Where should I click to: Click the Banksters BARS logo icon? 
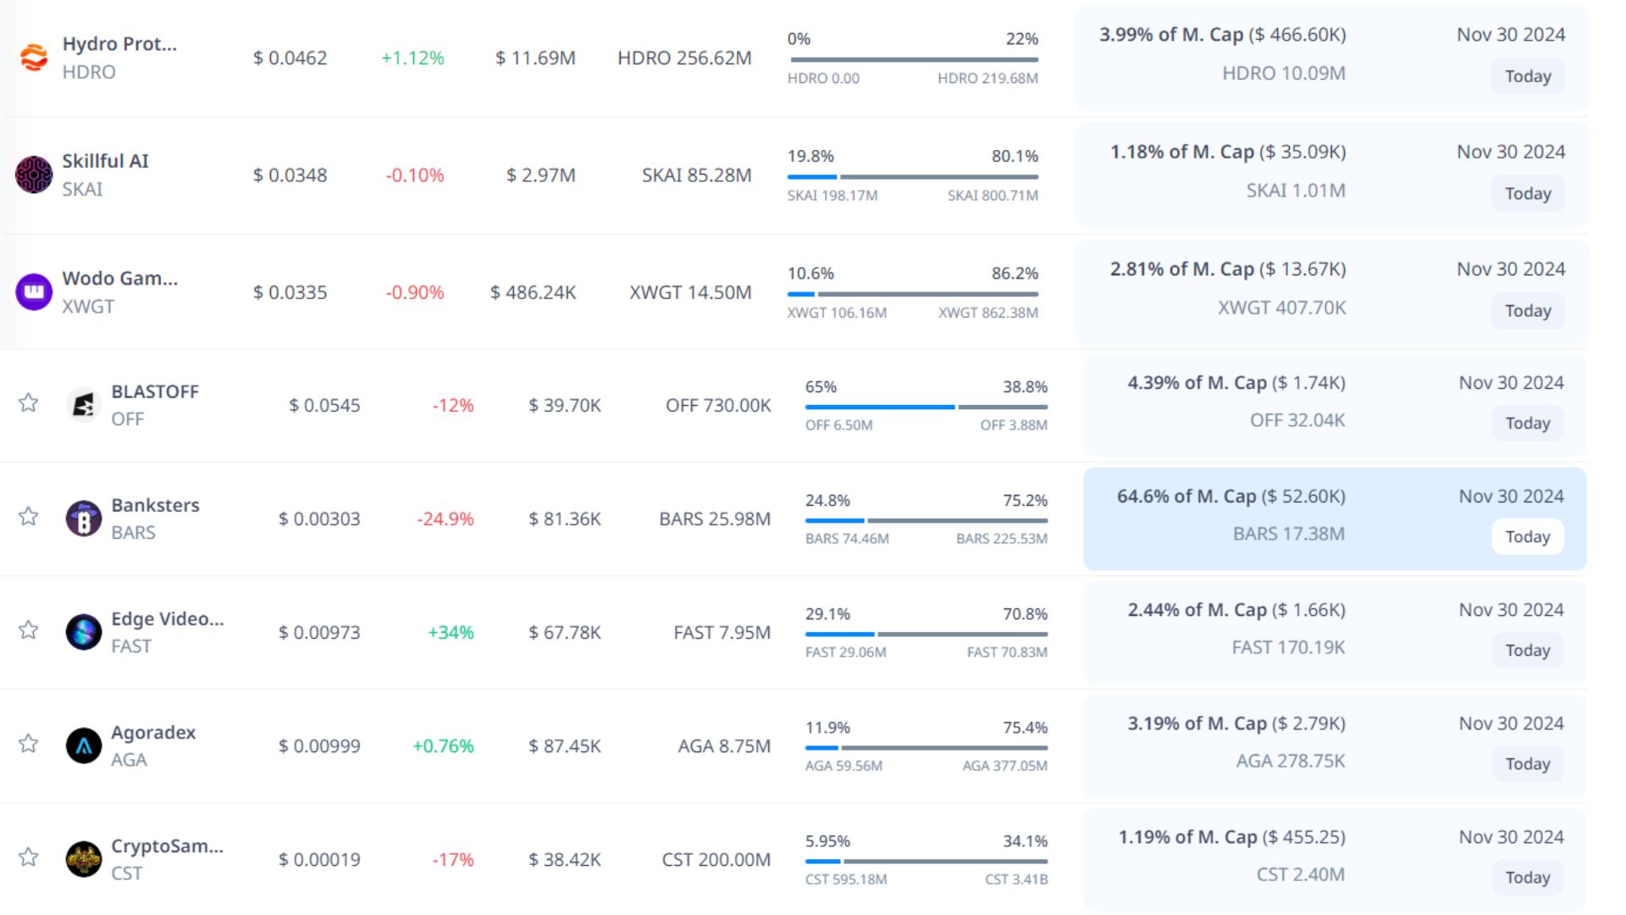coord(84,518)
